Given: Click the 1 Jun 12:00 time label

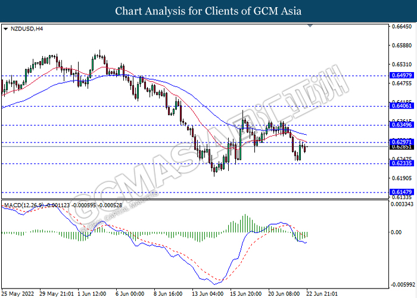Looking at the screenshot, I should [x=92, y=294].
